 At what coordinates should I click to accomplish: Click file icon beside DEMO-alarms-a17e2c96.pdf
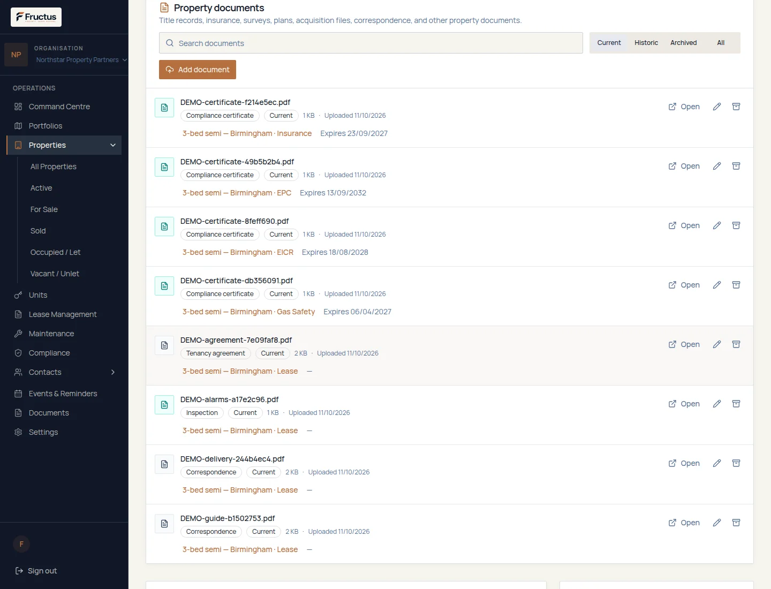(164, 405)
